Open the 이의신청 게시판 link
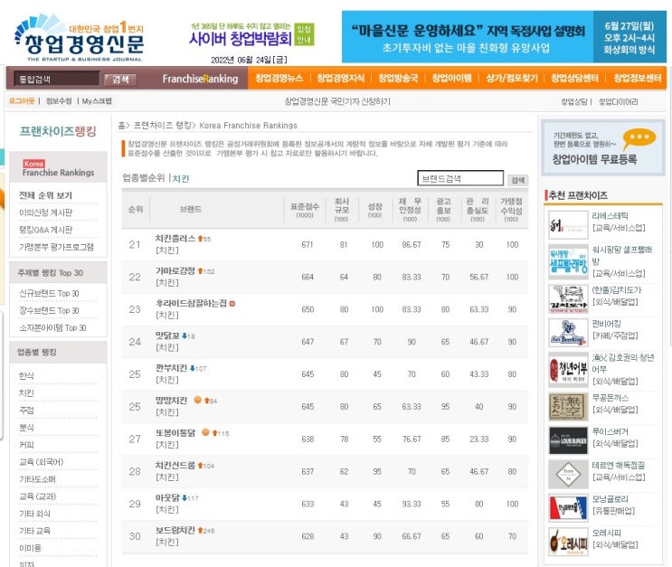The width and height of the screenshot is (672, 567). click(45, 213)
